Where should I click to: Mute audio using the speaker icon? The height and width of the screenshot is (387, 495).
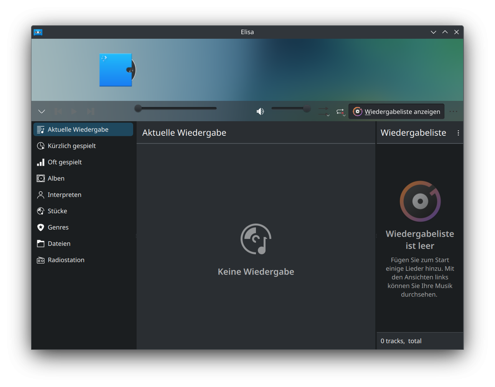tap(260, 112)
